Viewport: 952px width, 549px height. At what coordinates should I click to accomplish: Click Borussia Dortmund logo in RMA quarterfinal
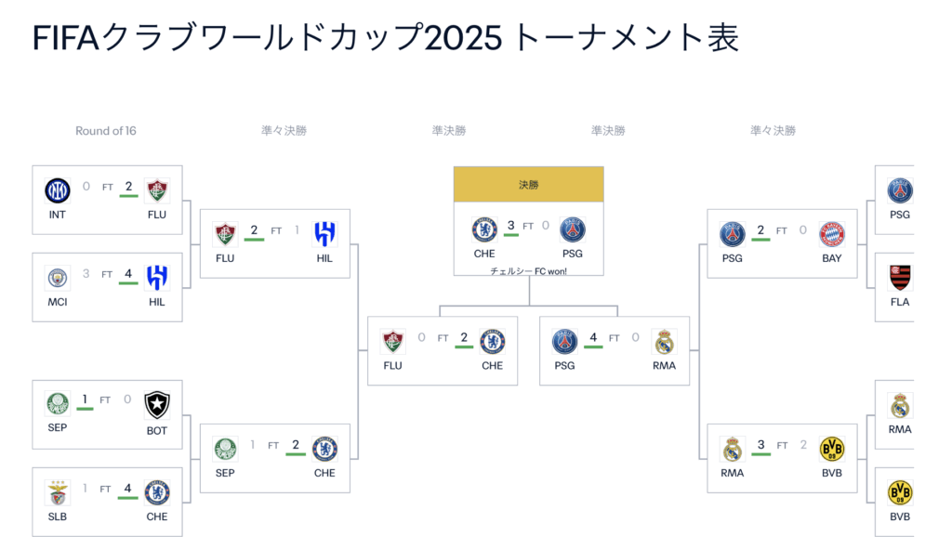pos(832,449)
